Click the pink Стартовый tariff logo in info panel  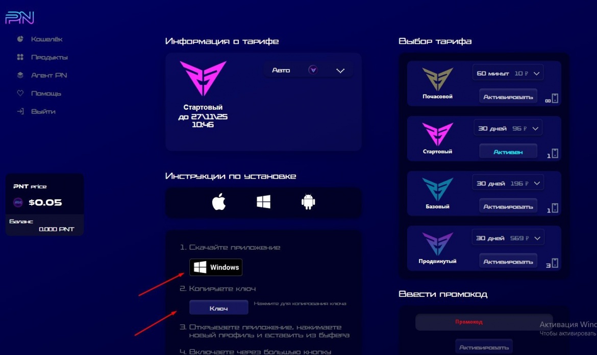point(203,78)
